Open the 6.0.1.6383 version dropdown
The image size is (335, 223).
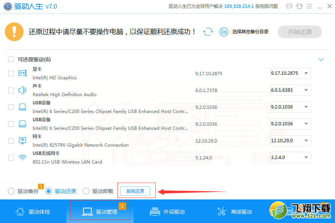[x=290, y=90]
